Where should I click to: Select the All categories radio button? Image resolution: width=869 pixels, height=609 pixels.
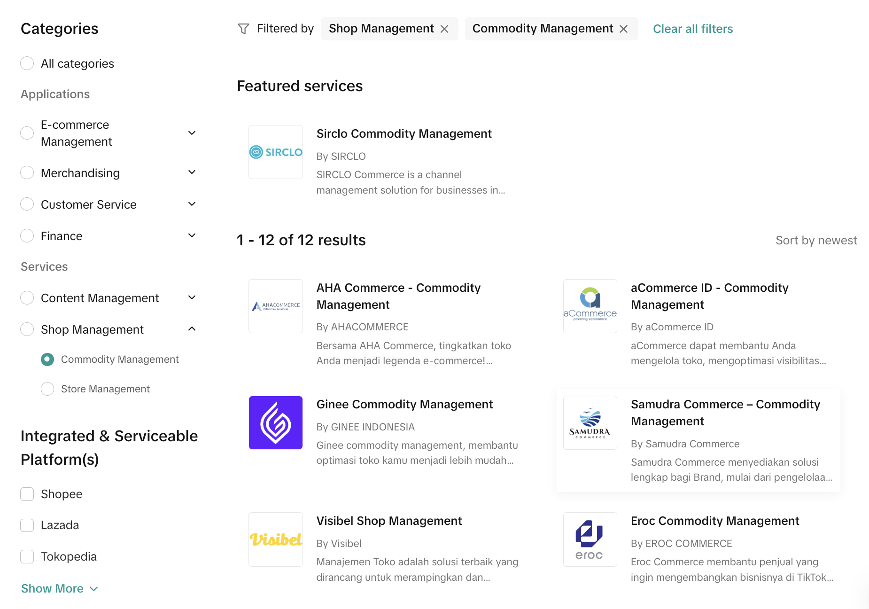point(27,63)
